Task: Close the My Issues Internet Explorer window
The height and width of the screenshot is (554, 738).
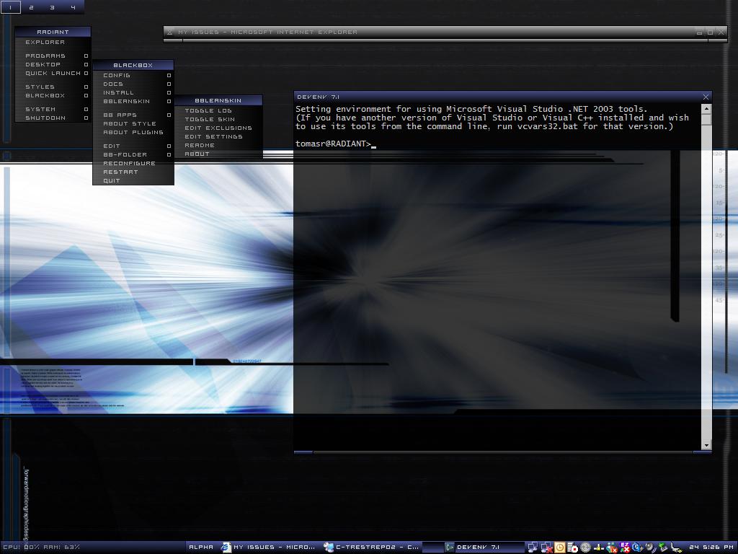Action: [721, 32]
